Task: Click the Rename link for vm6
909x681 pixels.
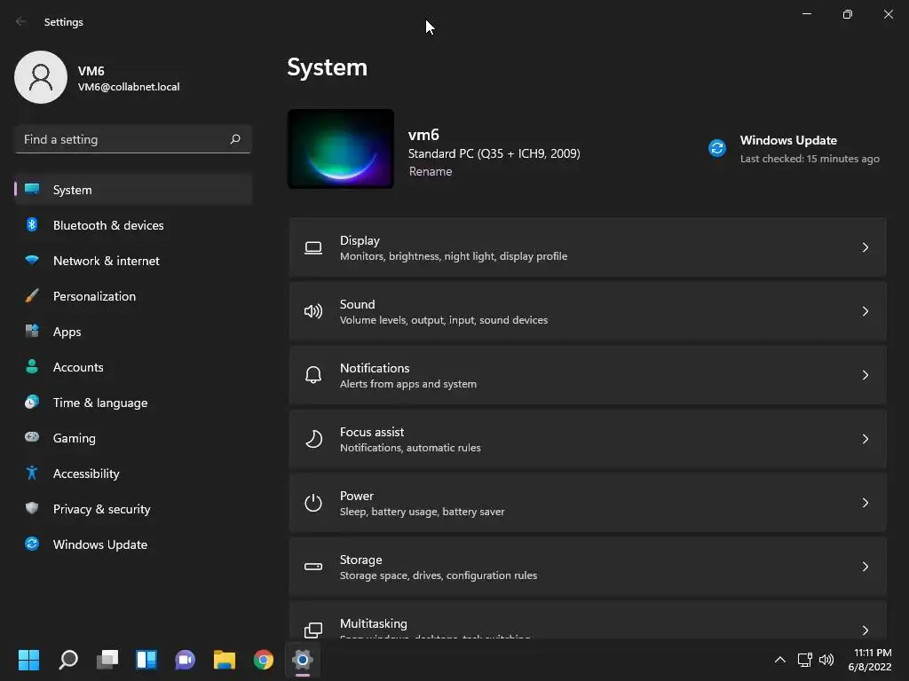Action: click(431, 171)
